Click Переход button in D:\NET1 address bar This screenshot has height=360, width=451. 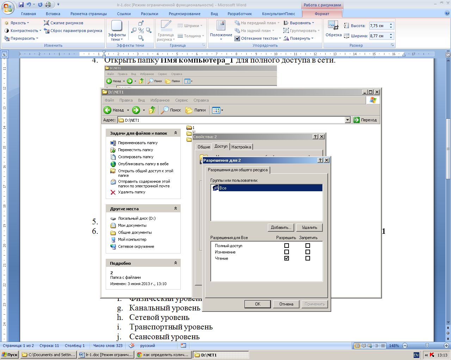click(x=365, y=120)
